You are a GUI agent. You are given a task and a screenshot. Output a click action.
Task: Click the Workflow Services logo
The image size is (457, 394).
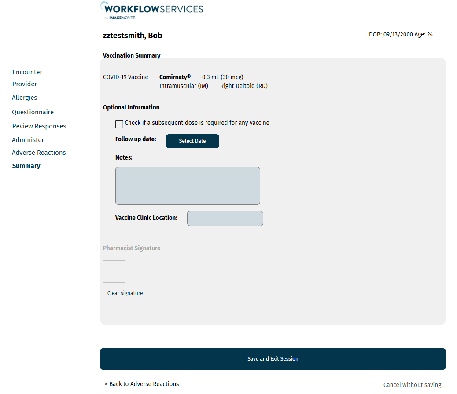[x=151, y=11]
